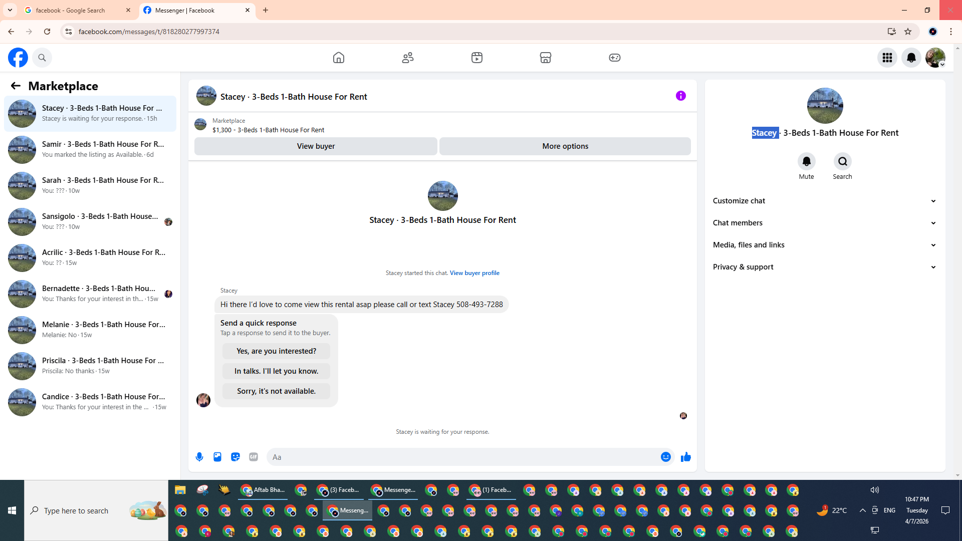The image size is (962, 541).
Task: Open the Windows notification center
Action: tap(945, 510)
